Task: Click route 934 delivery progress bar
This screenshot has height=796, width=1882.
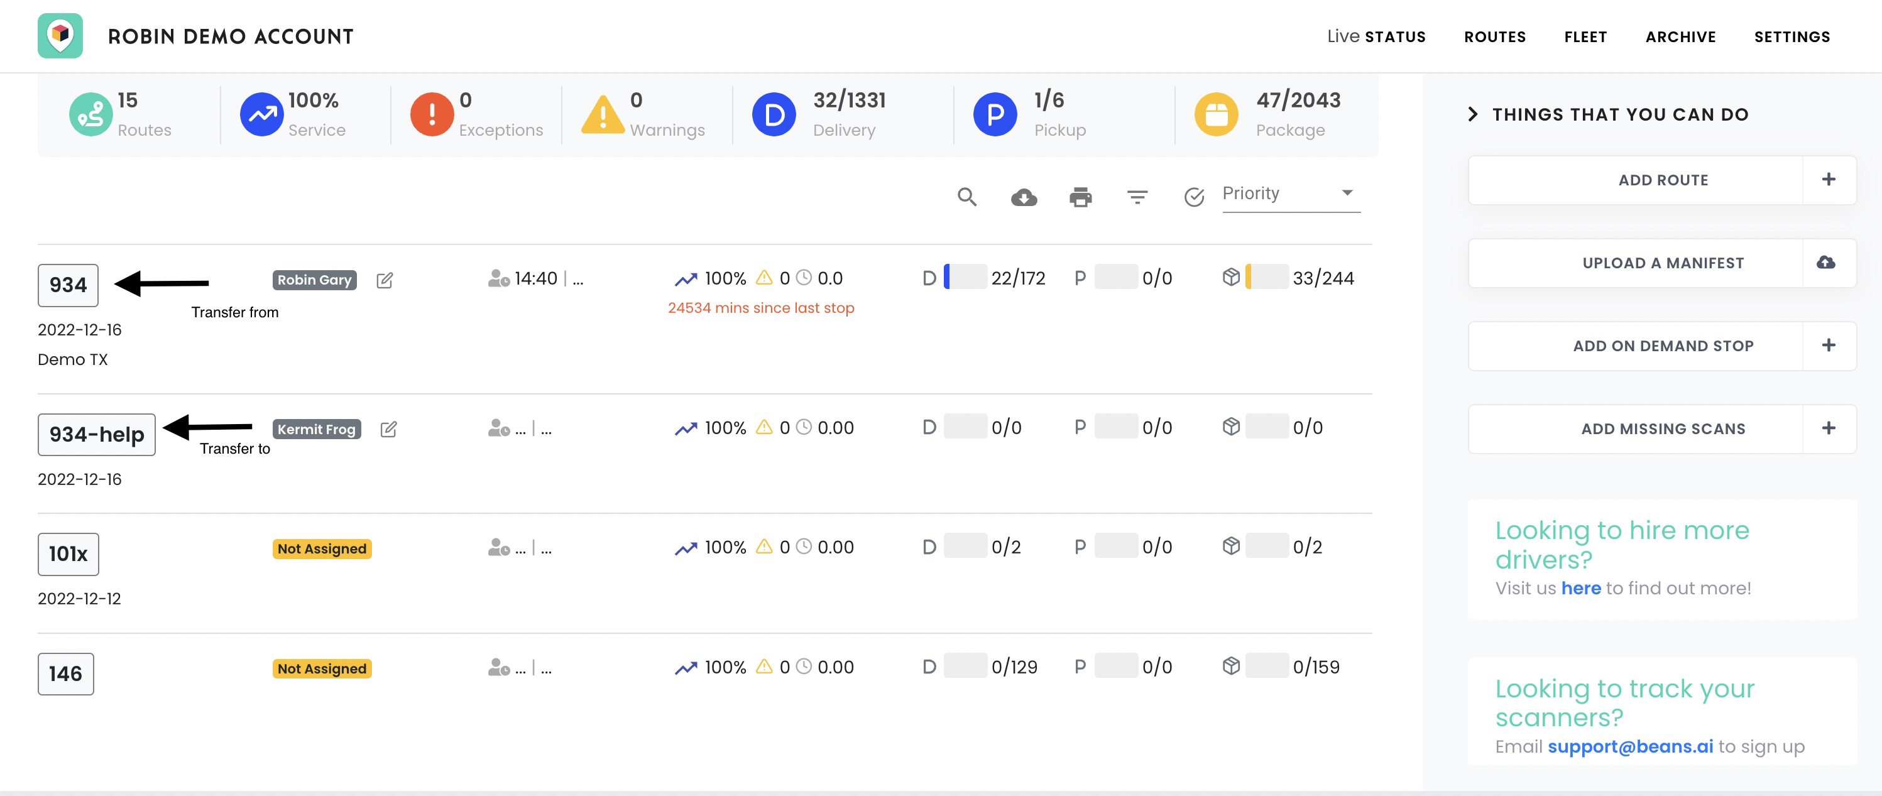Action: click(x=965, y=278)
